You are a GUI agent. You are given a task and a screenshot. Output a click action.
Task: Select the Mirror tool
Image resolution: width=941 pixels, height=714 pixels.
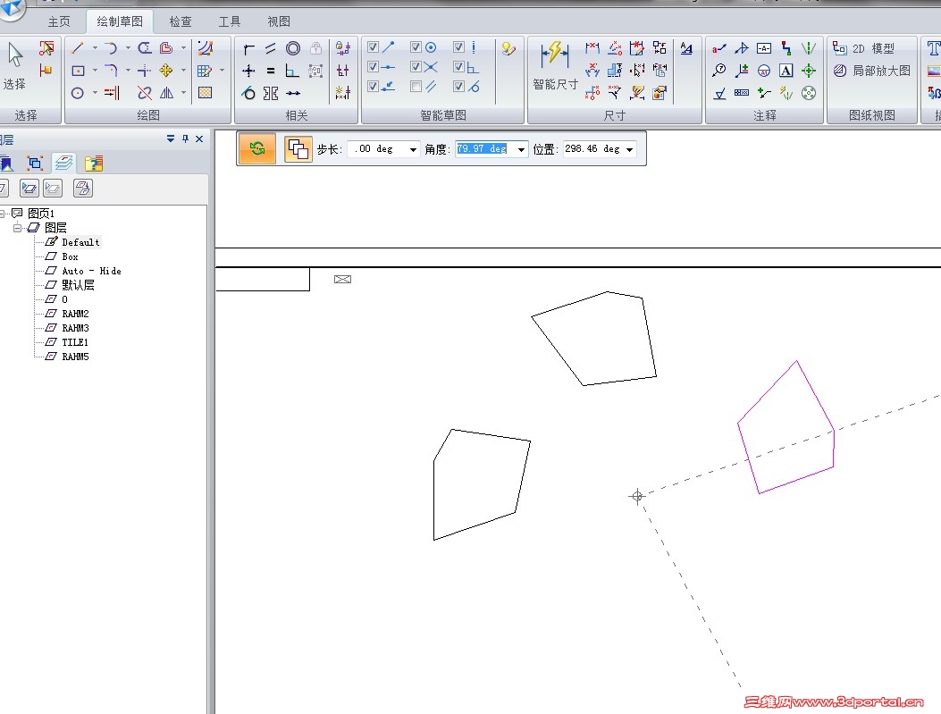166,93
